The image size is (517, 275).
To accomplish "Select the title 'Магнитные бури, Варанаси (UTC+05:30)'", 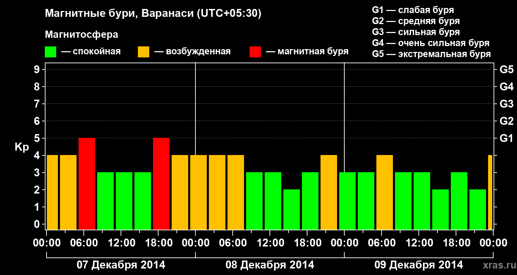I will 153,14.
